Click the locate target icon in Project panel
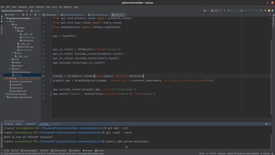 (x=23, y=15)
